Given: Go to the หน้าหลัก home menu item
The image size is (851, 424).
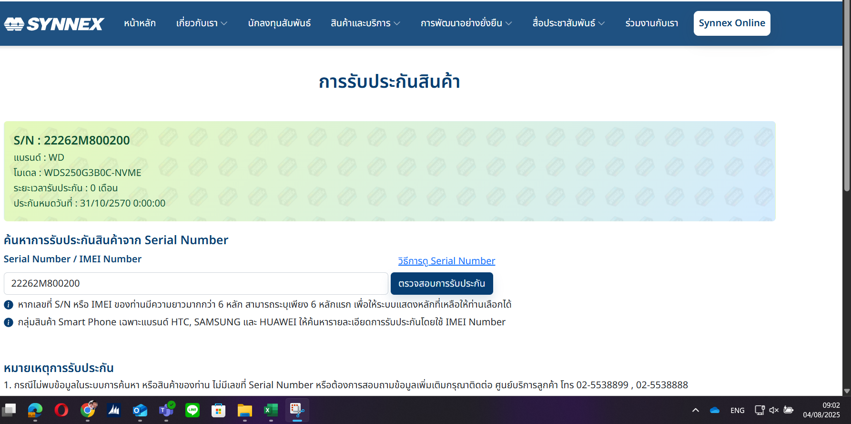Looking at the screenshot, I should coord(140,23).
